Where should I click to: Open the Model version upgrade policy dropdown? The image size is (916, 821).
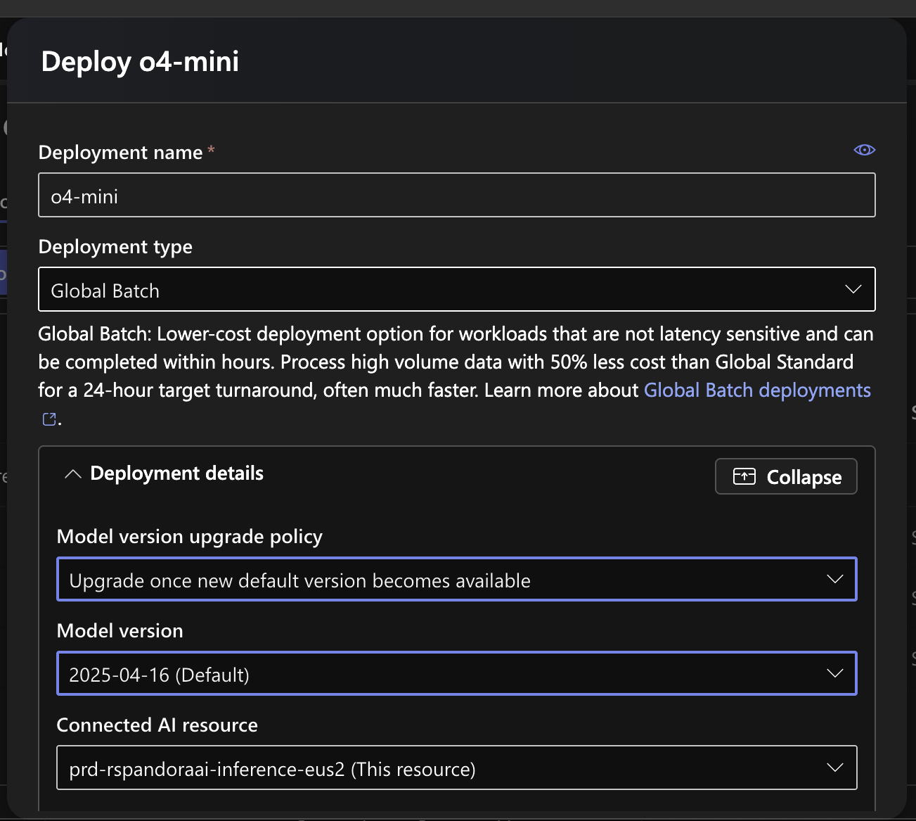[457, 579]
